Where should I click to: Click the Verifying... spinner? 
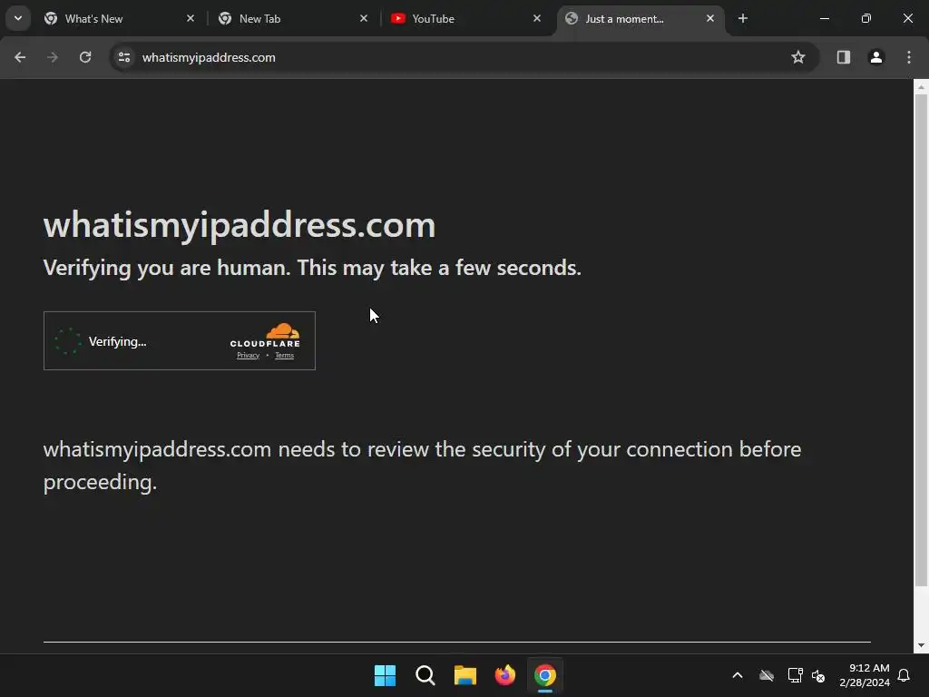click(x=67, y=341)
